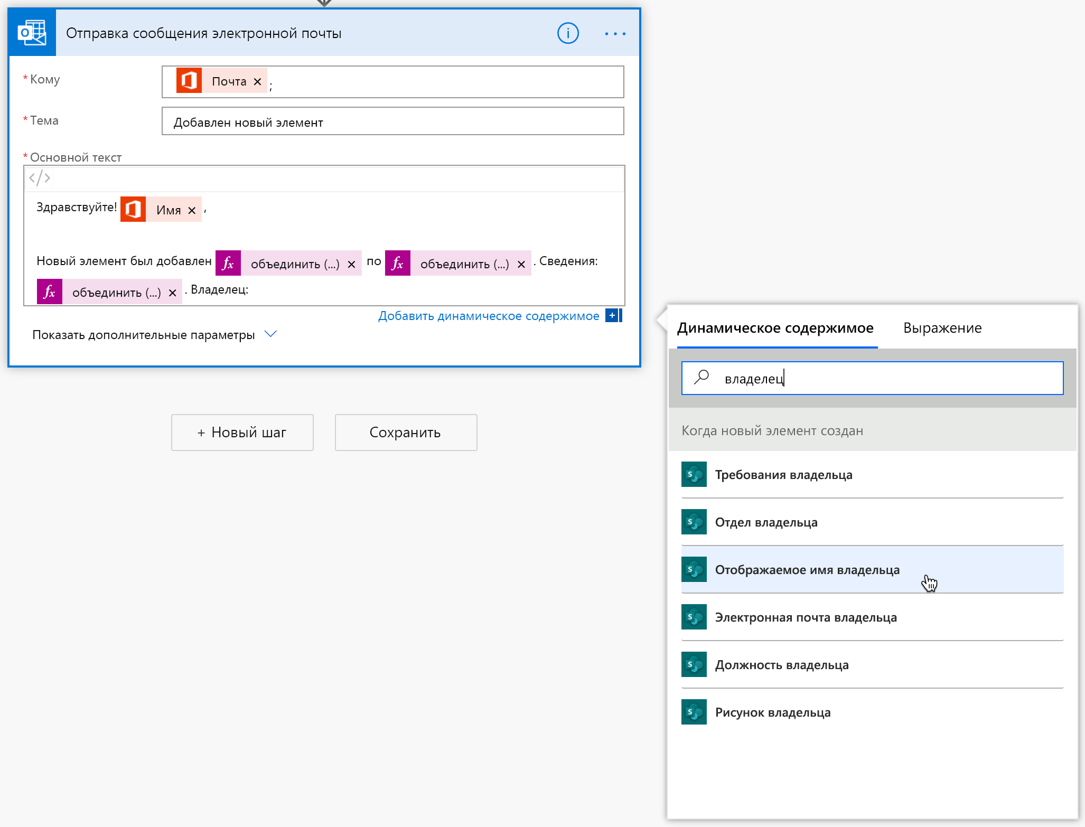Click SharePoint icon of Требования владельца
This screenshot has height=827, width=1085.
pyautogui.click(x=694, y=474)
